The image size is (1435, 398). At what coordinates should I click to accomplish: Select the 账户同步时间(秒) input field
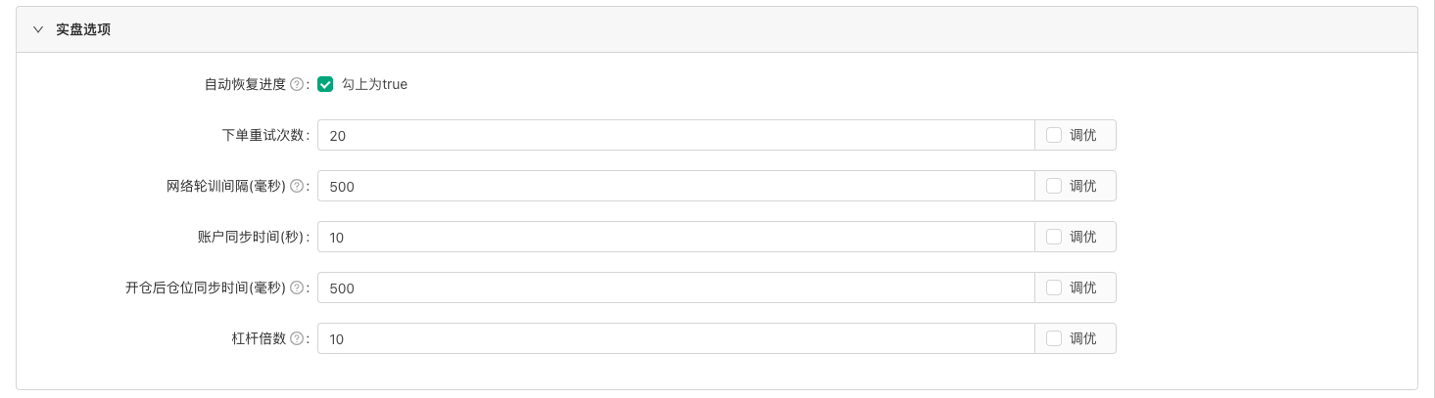676,238
